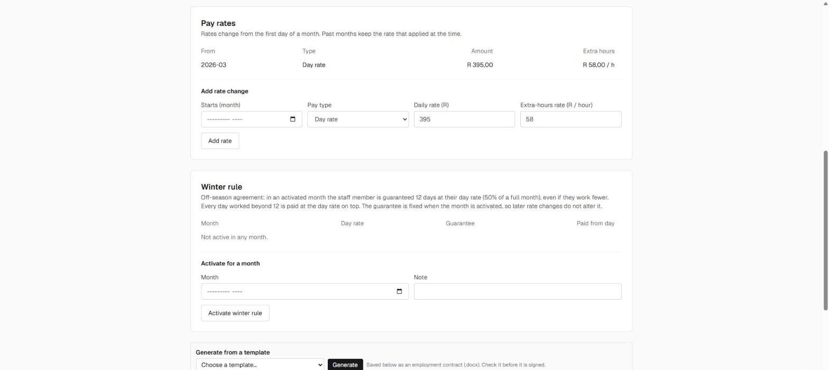Image resolution: width=829 pixels, height=370 pixels.
Task: Click the page vertical scrollbar thumb
Action: [825, 230]
